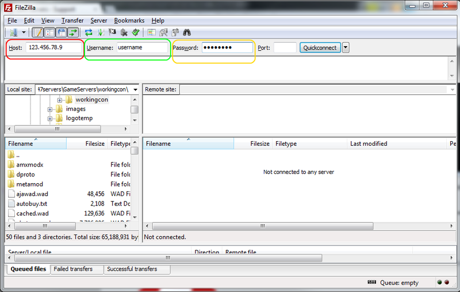Sort remote files by Filename column
Image resolution: width=460 pixels, height=292 pixels.
[x=189, y=143]
